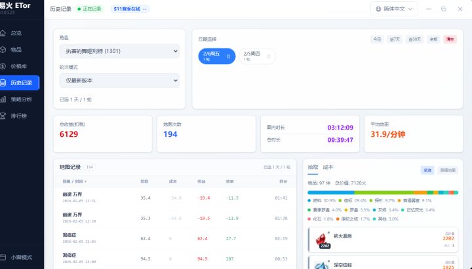
Task: Click the 排行榜 trophy icon
Action: [3, 116]
